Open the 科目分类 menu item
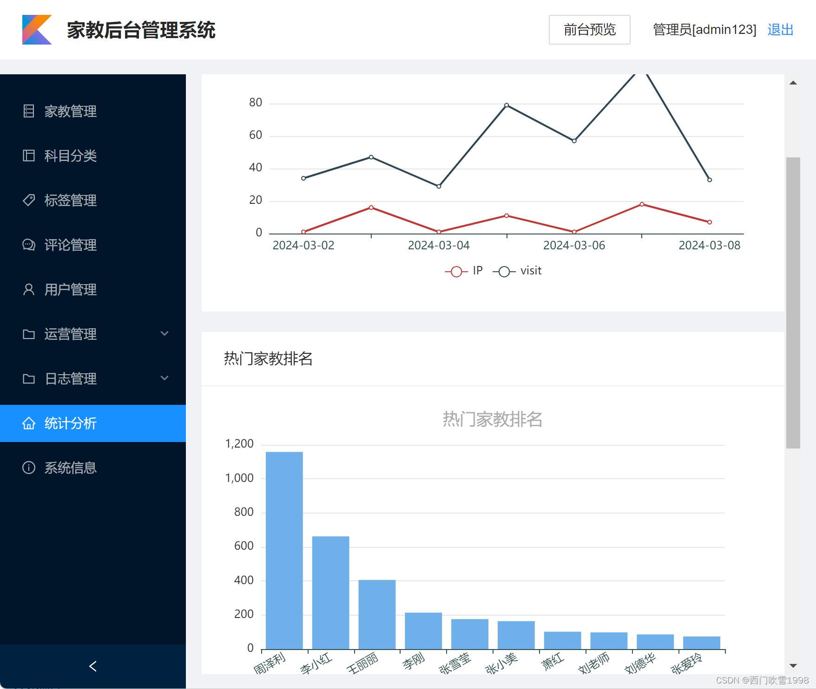 (93, 156)
